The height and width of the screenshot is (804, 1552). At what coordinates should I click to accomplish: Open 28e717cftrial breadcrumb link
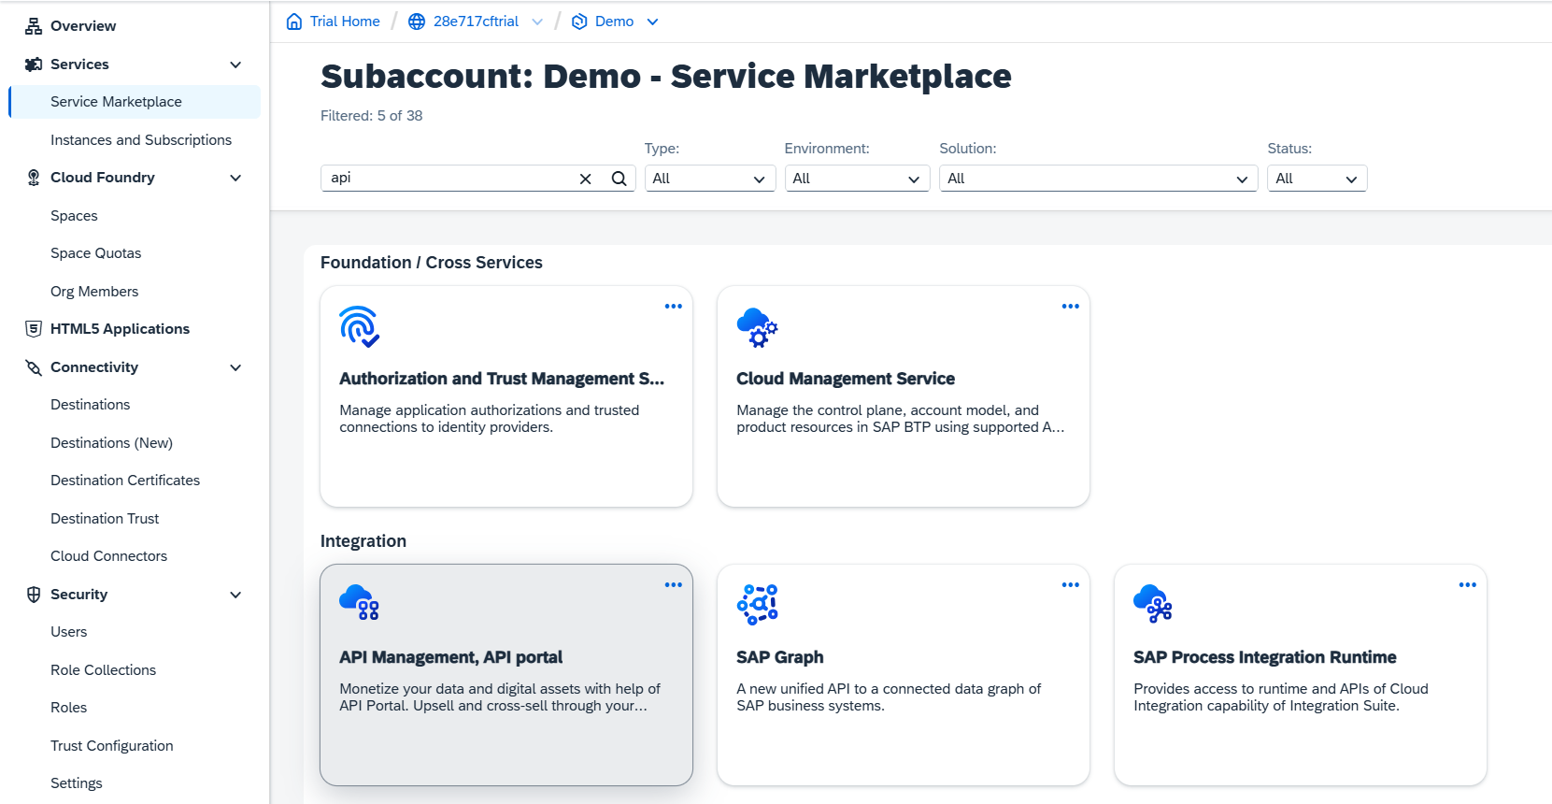click(476, 22)
